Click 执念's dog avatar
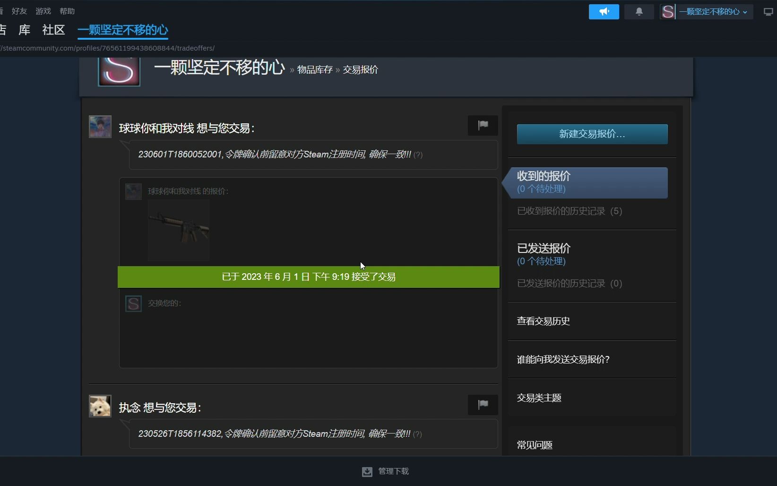Viewport: 777px width, 486px height. click(100, 406)
